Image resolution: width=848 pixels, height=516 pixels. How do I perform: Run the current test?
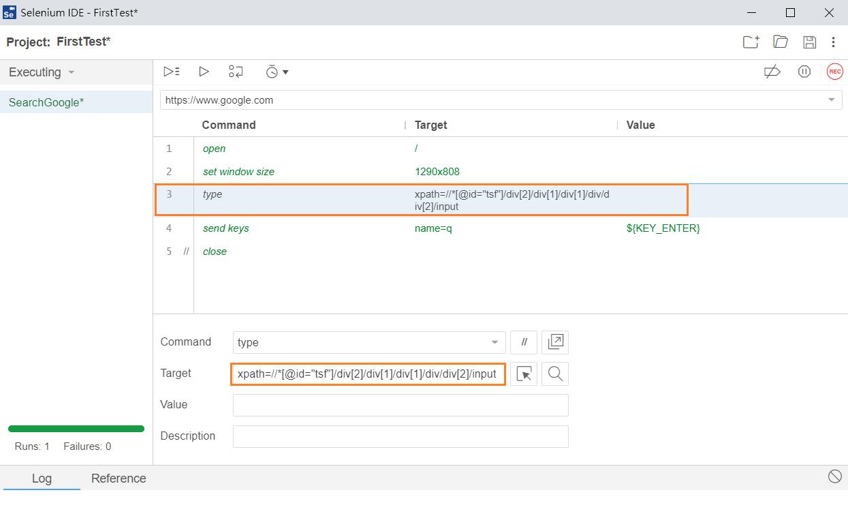pos(204,72)
